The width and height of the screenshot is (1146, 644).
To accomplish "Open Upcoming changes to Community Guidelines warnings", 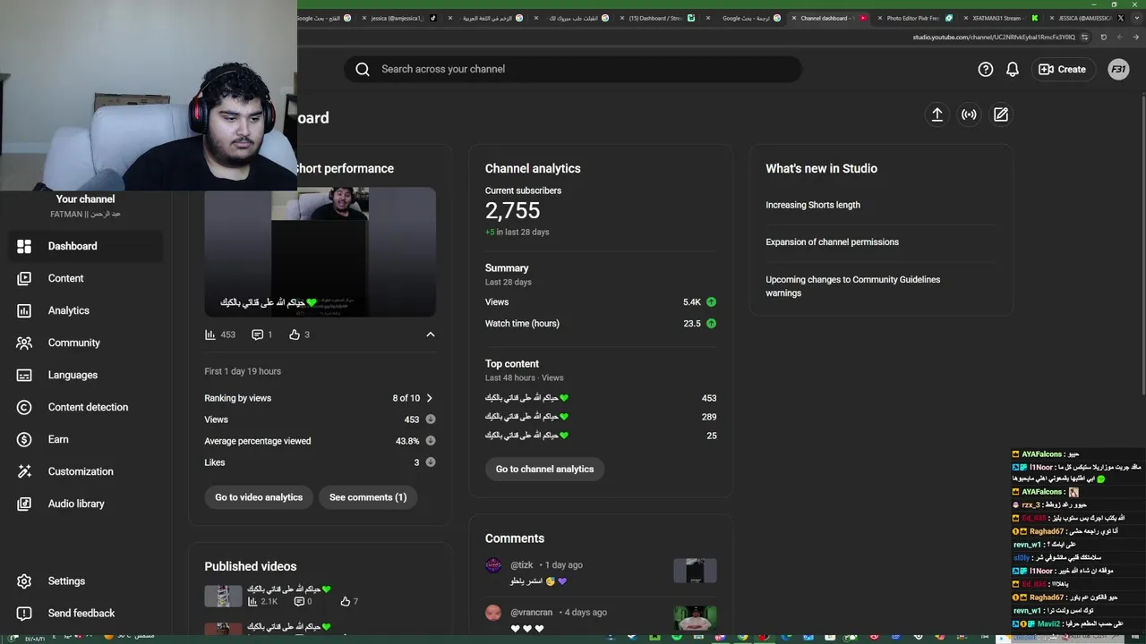I will [853, 286].
